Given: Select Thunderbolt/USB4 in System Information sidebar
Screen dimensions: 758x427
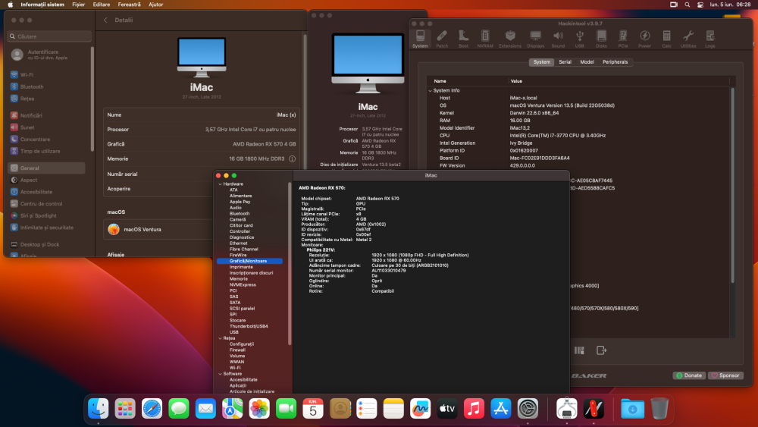Looking at the screenshot, I should (x=249, y=326).
